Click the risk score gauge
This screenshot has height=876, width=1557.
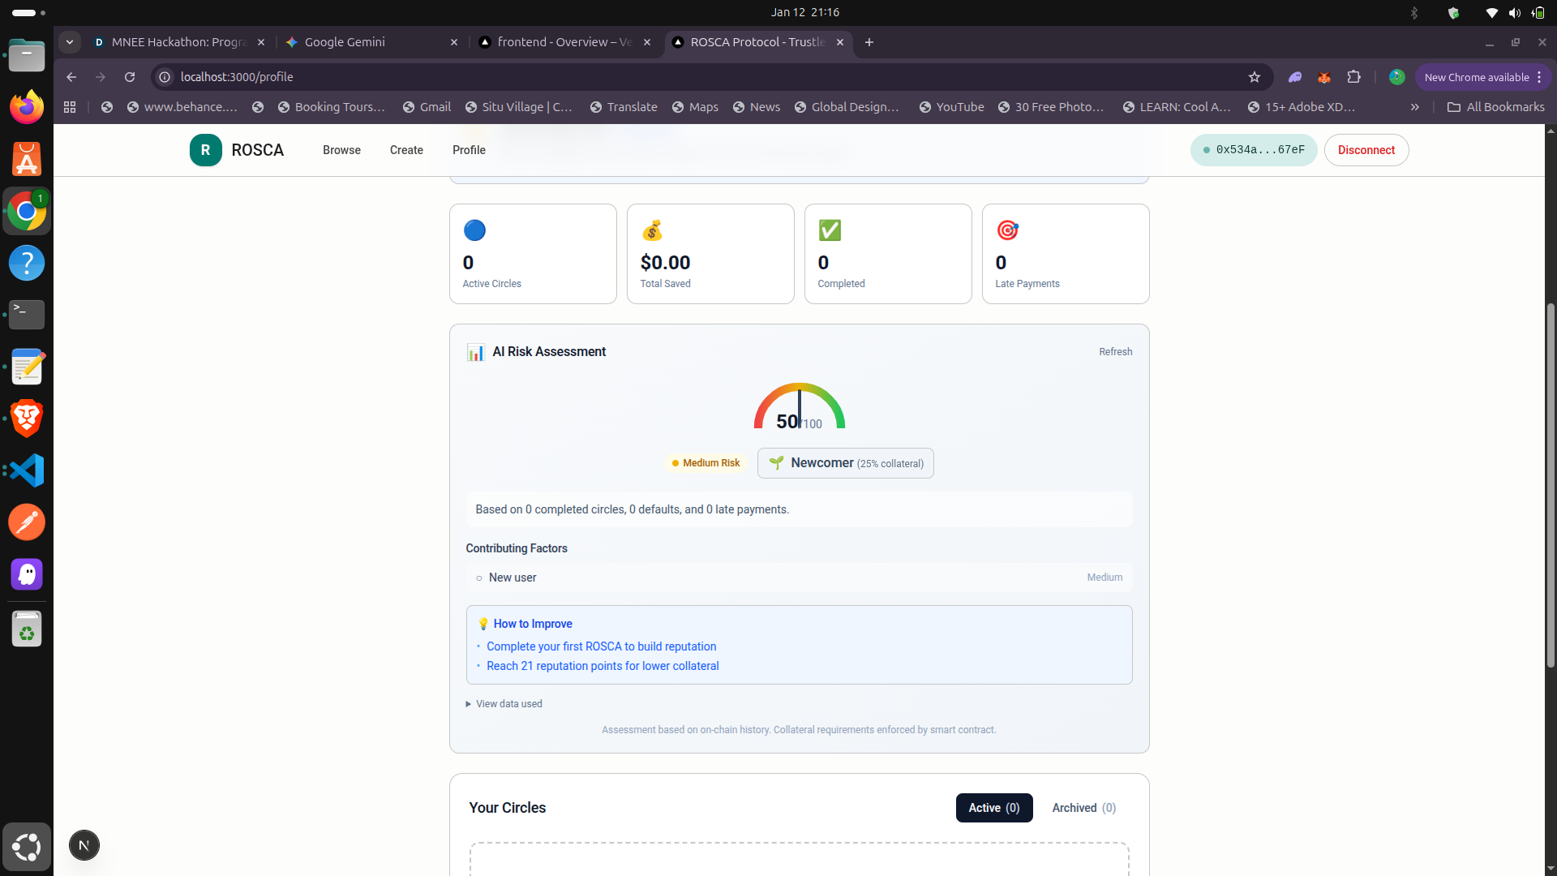point(799,406)
